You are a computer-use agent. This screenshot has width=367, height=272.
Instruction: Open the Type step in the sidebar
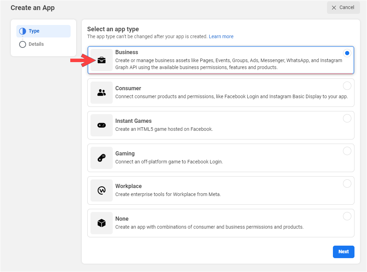coord(43,31)
